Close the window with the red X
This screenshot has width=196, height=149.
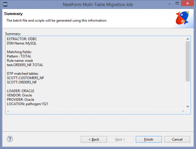[187, 3]
